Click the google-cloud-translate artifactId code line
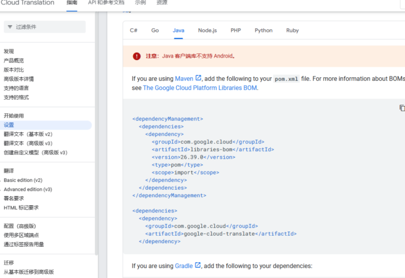Image resolution: width=405 pixels, height=278 pixels. [221, 234]
